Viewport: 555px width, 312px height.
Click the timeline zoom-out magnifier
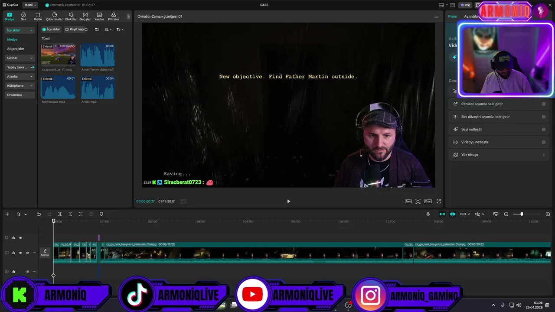click(506, 214)
